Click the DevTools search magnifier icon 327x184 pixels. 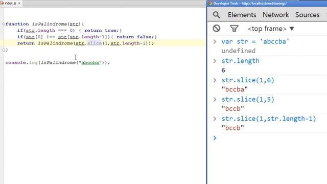point(217,15)
